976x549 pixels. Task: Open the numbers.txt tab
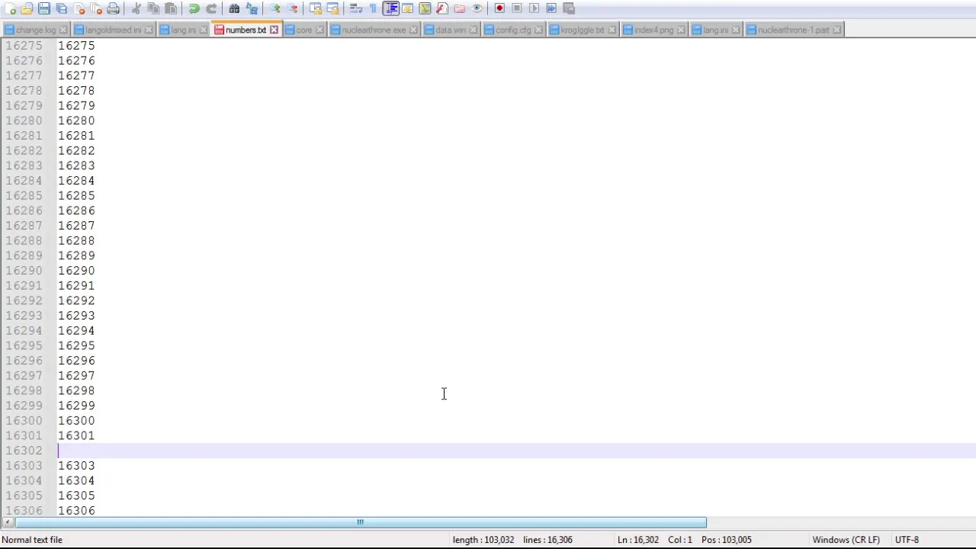[246, 30]
